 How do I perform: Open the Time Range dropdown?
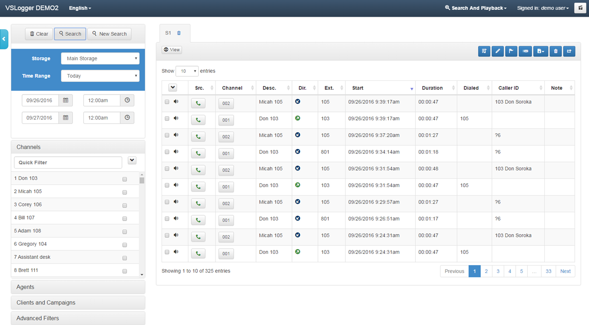click(x=100, y=76)
